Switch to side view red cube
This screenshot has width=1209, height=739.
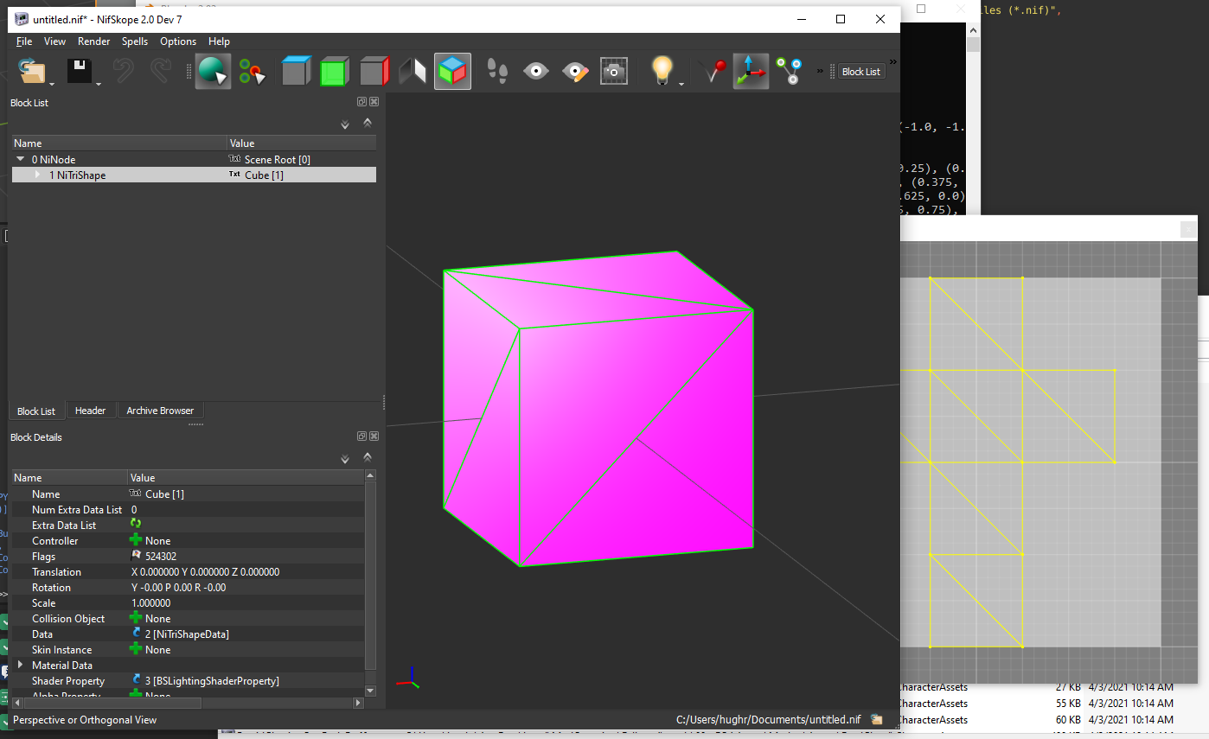coord(375,71)
